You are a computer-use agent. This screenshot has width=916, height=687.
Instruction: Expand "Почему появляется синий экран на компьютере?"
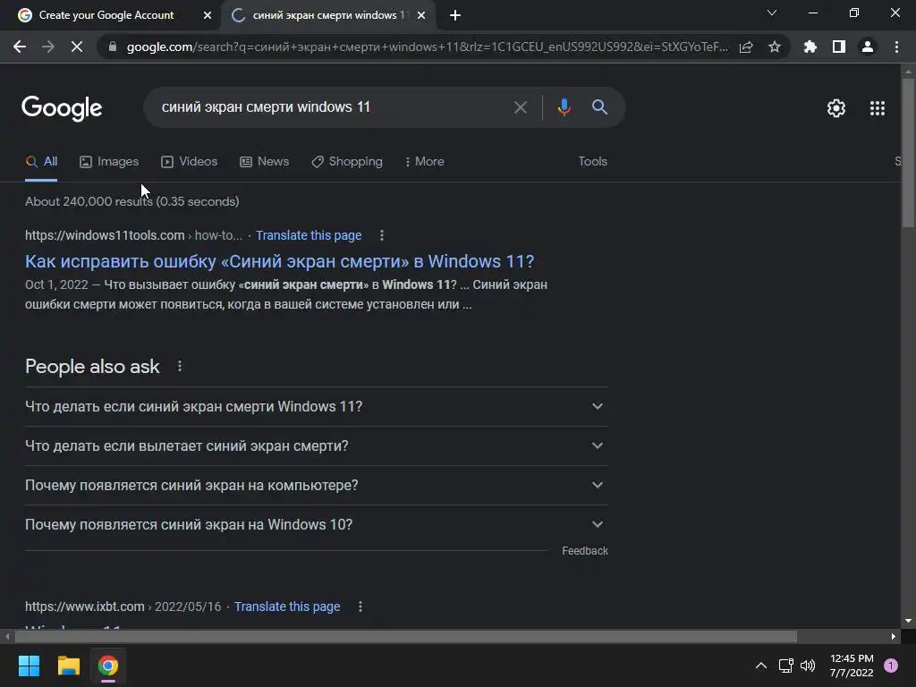click(317, 486)
